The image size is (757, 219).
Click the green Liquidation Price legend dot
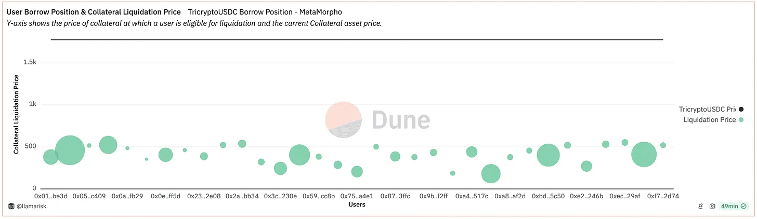[741, 120]
